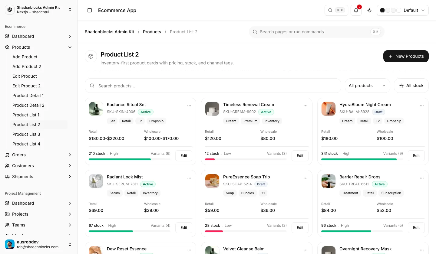The image size is (436, 254).
Task: Expand the Teams sidebar section
Action: click(39, 225)
